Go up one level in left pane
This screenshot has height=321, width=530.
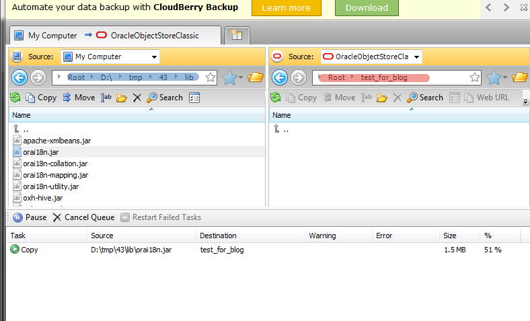(21, 129)
